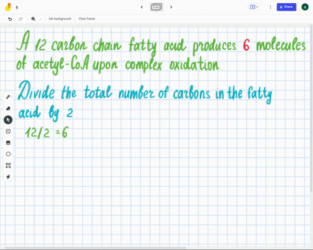Select the Pen tool
Image resolution: width=313 pixels, height=250 pixels.
click(8, 97)
